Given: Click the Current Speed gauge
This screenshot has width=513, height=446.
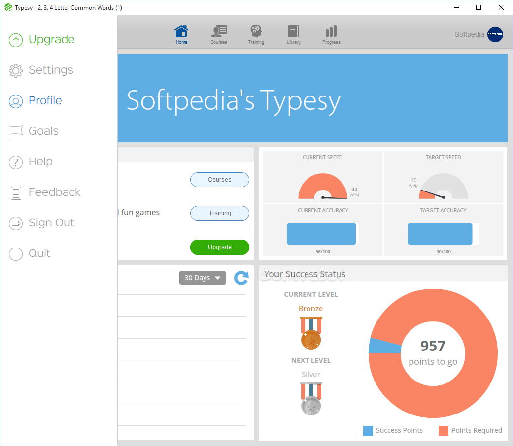Looking at the screenshot, I should (x=323, y=186).
